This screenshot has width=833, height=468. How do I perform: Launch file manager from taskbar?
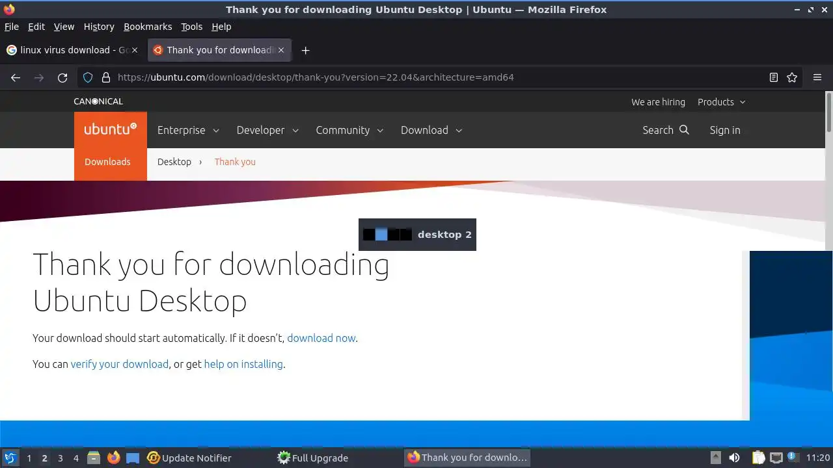(94, 458)
